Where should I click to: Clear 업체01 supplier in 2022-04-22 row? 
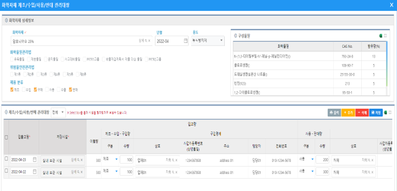(x=176, y=173)
